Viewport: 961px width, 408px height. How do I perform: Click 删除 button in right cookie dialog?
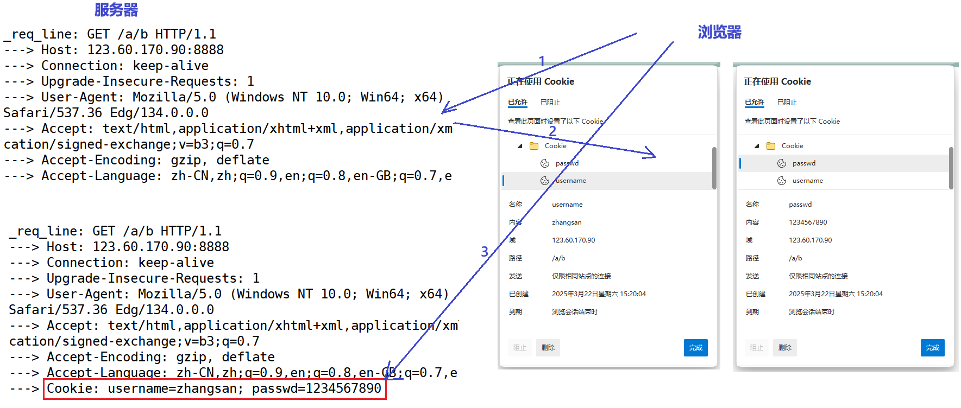785,348
